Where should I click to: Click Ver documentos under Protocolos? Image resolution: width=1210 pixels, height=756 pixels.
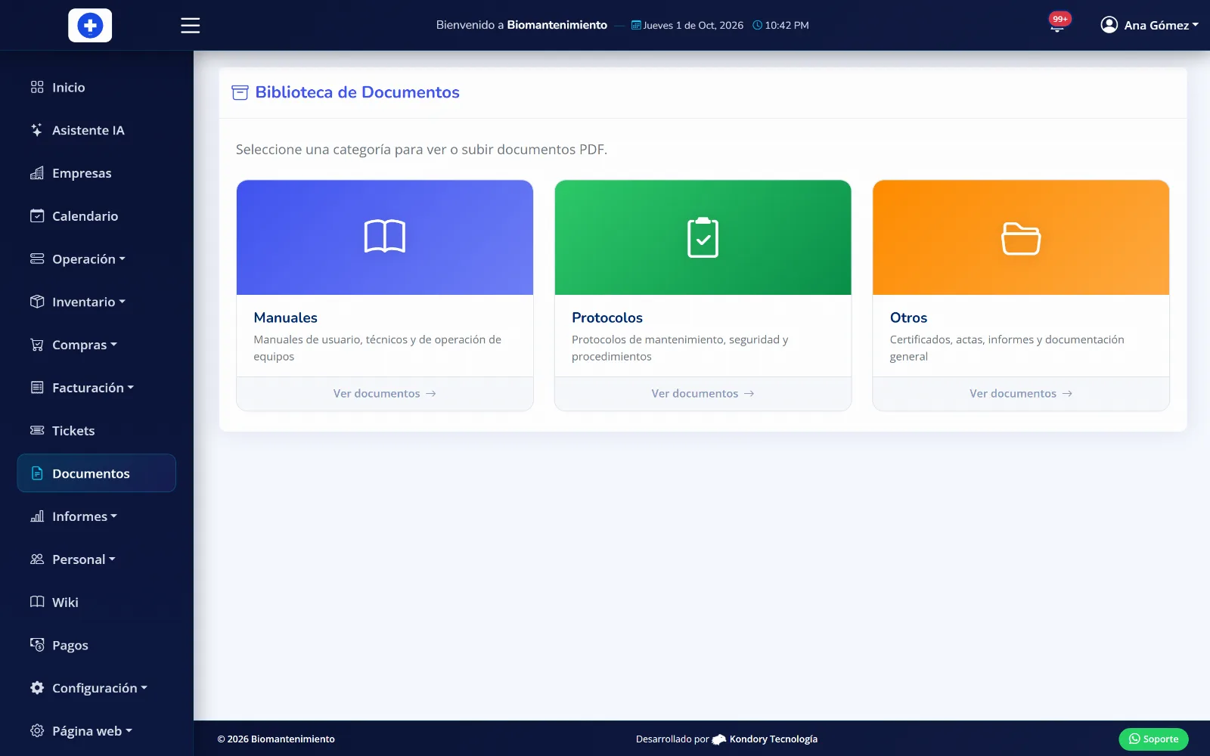tap(703, 393)
